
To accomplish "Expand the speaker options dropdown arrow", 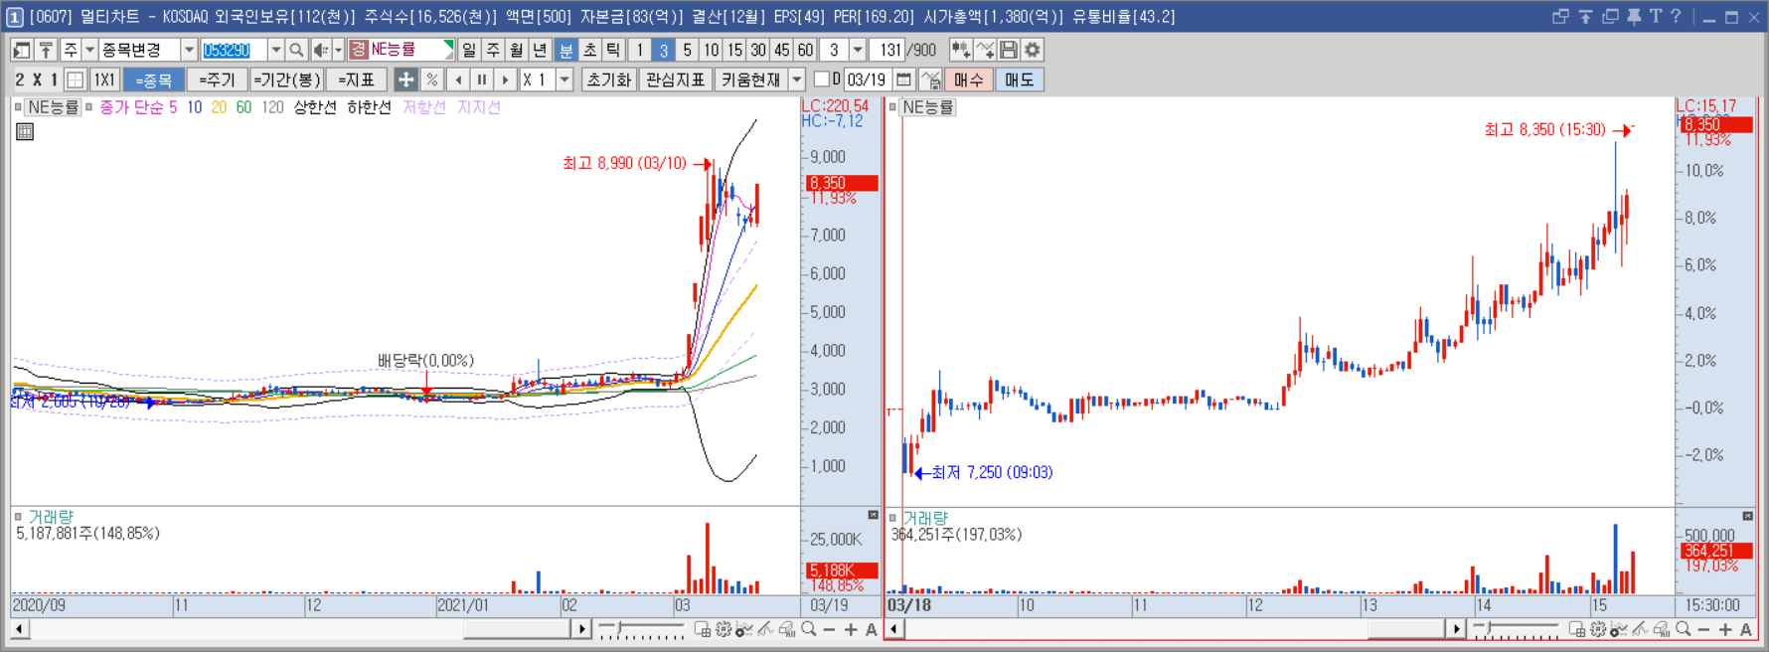I will tap(338, 50).
